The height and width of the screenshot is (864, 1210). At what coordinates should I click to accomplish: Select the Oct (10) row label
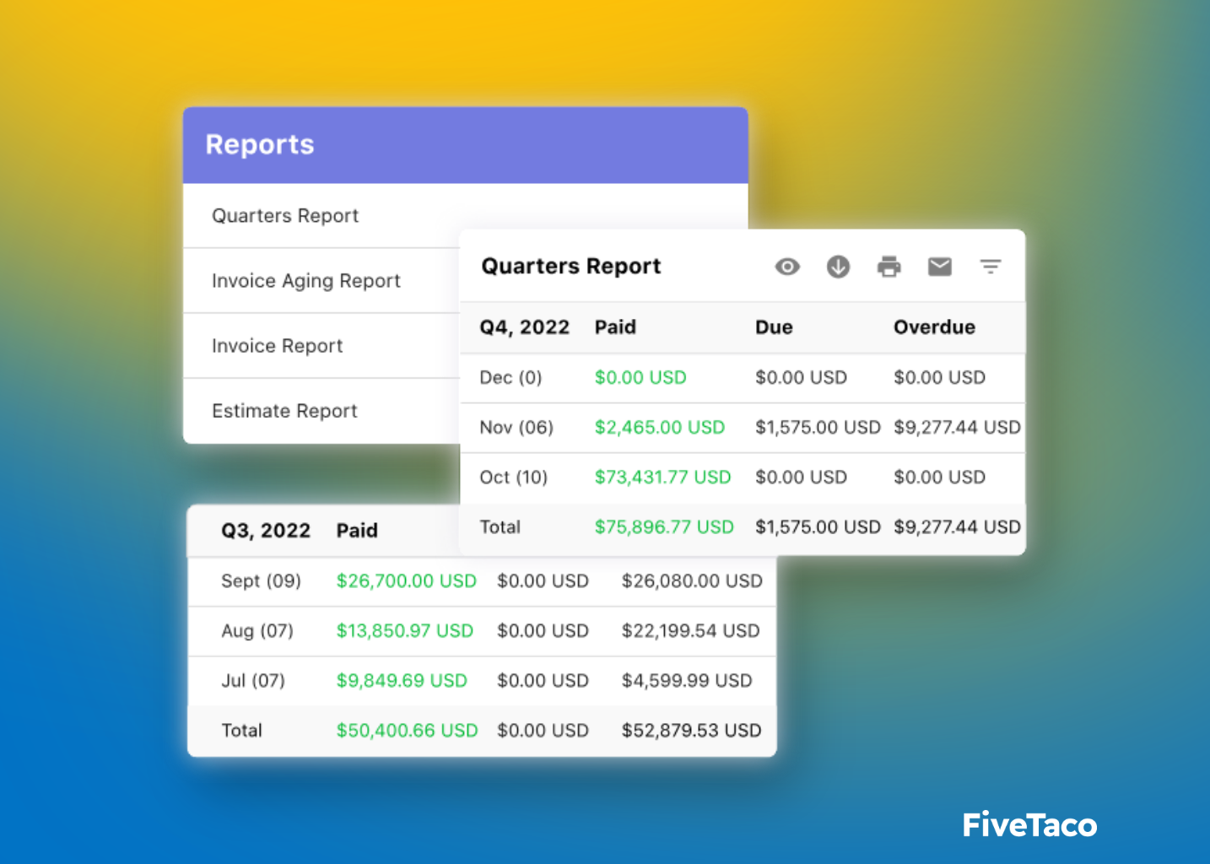[513, 478]
